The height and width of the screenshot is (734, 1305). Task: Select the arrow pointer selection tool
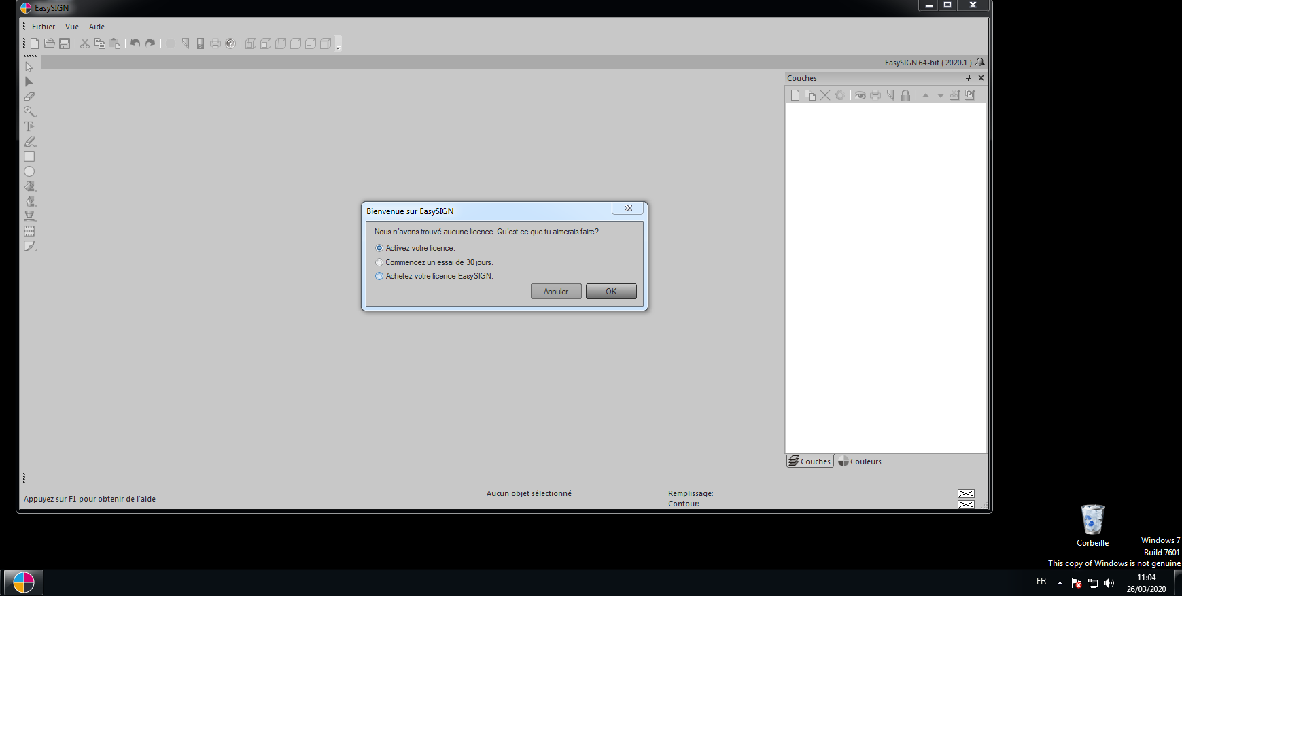[x=29, y=67]
